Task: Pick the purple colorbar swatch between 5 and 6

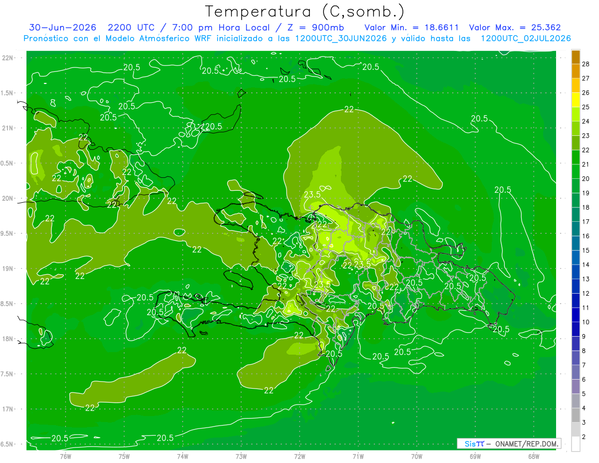Action: coord(576,387)
